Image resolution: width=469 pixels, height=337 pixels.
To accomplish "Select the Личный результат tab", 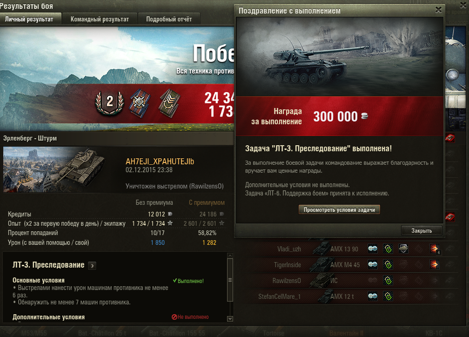I will (29, 19).
